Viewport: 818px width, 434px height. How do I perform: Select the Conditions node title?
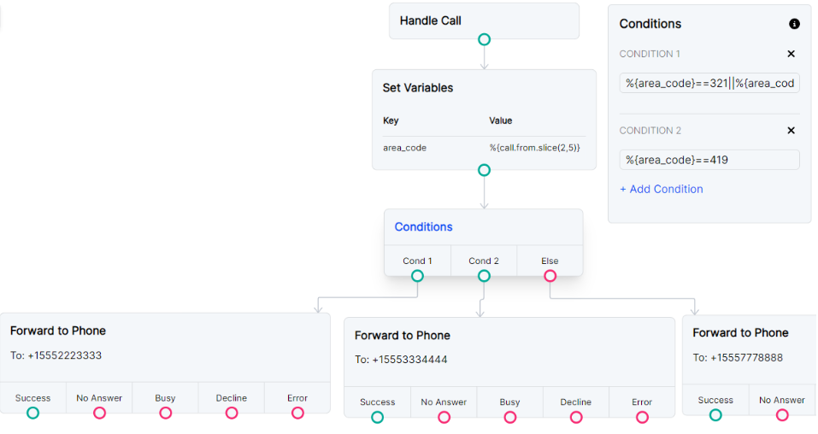coord(423,227)
